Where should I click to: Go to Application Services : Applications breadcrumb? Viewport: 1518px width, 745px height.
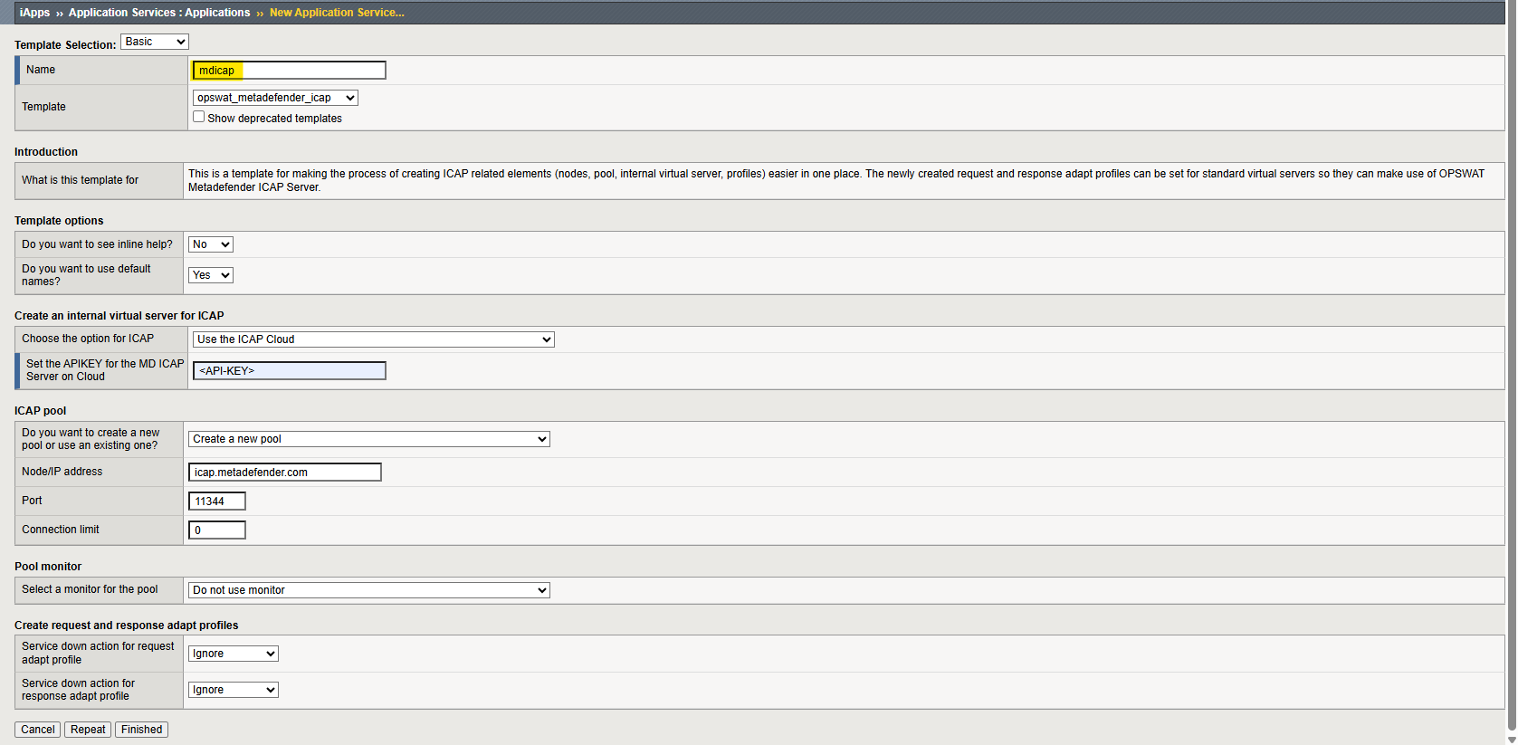(159, 13)
